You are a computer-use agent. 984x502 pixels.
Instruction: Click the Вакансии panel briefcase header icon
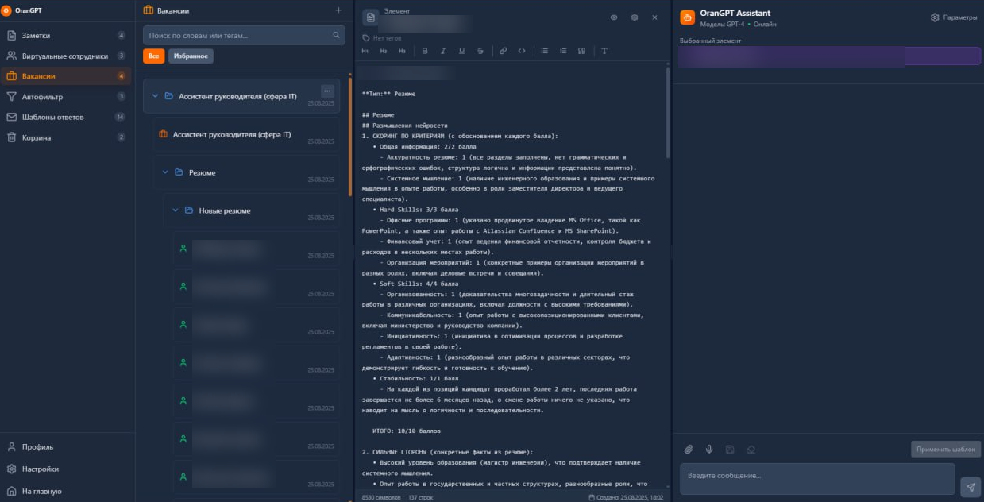tap(148, 10)
